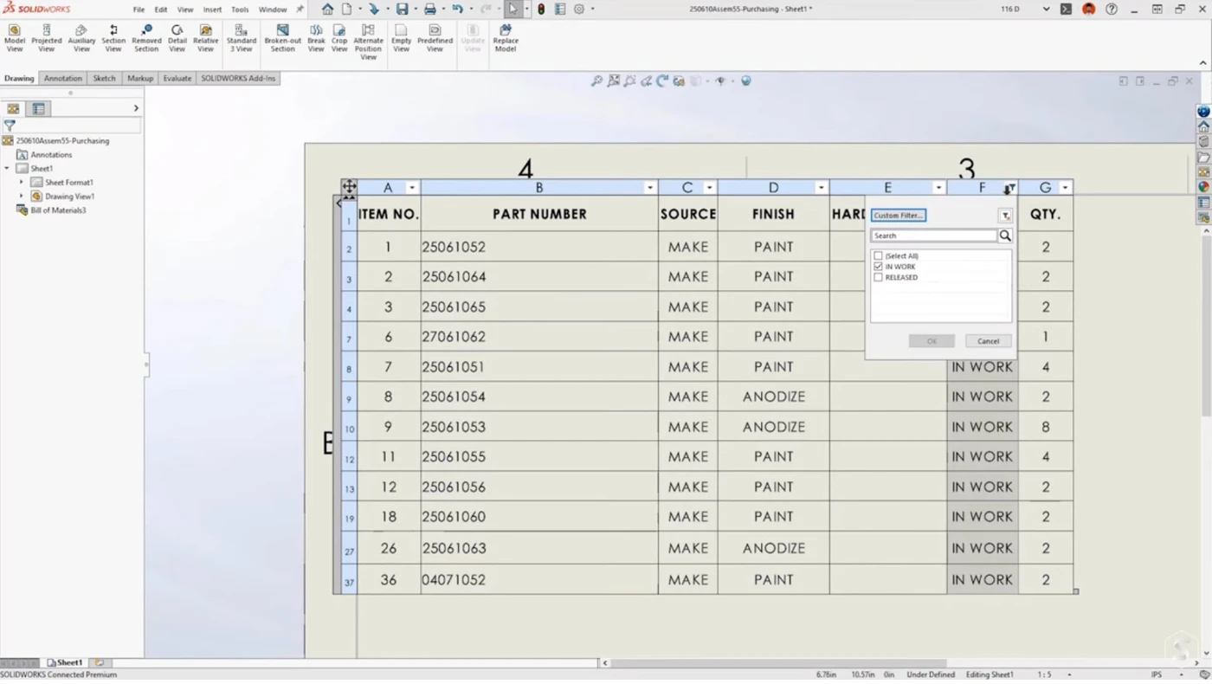The height and width of the screenshot is (684, 1212).
Task: Activate the Section View tool
Action: tap(113, 39)
